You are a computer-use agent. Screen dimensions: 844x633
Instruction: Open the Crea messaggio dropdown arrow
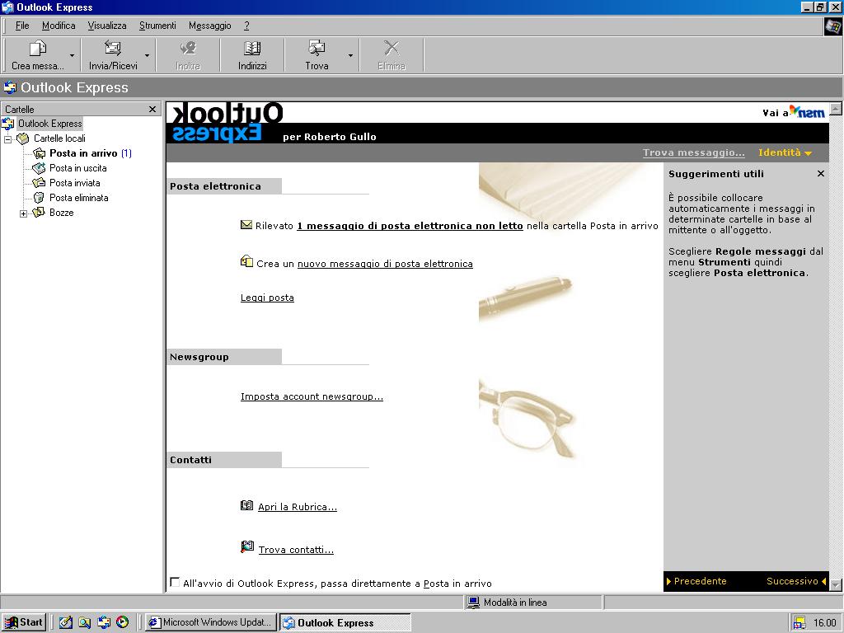[73, 55]
